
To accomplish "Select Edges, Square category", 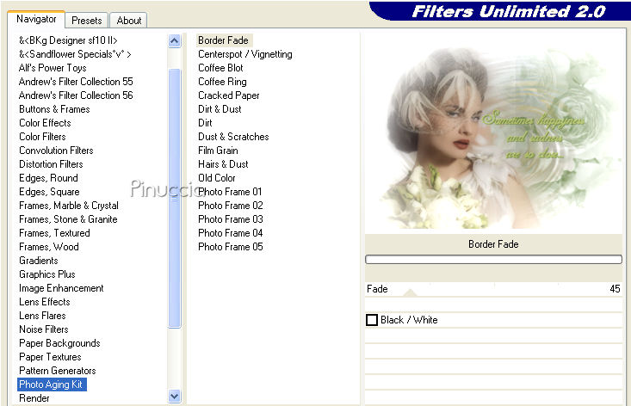I will [x=49, y=192].
